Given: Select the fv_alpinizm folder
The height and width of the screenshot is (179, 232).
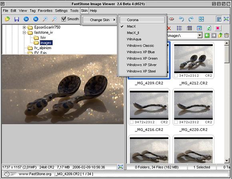Looking at the screenshot, I should click(43, 48).
